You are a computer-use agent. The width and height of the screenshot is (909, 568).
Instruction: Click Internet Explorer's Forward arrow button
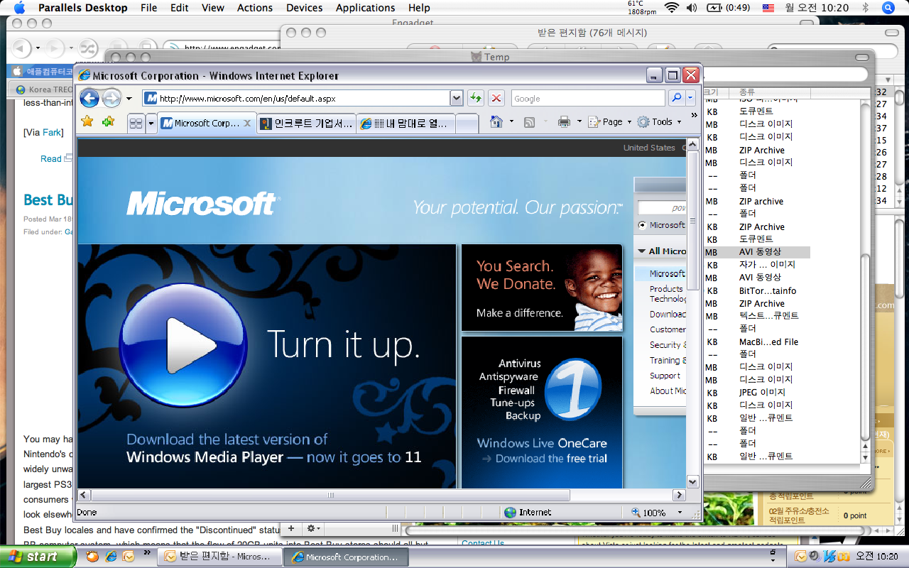point(111,98)
